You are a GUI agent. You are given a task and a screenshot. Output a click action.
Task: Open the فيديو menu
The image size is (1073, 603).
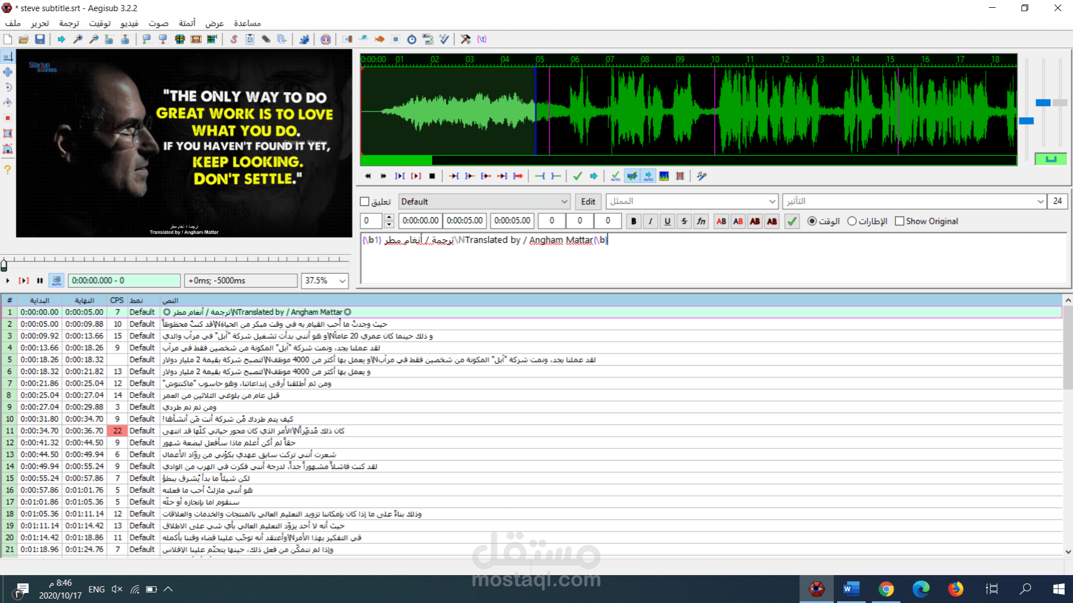pos(129,23)
